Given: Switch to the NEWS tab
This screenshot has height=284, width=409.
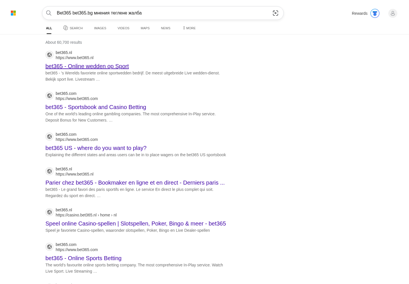Looking at the screenshot, I should click(166, 28).
